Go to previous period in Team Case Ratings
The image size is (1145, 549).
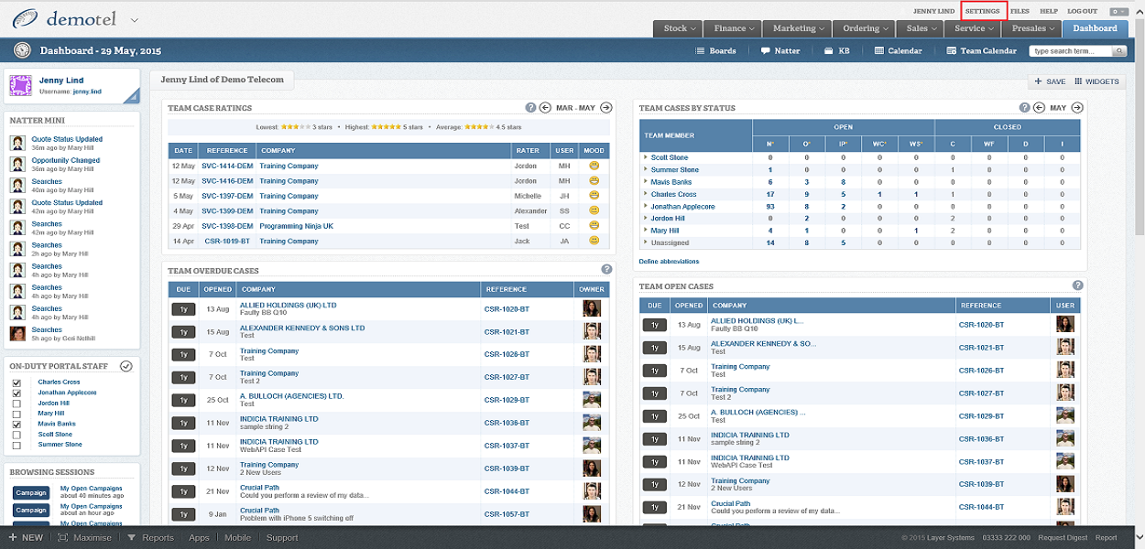545,108
